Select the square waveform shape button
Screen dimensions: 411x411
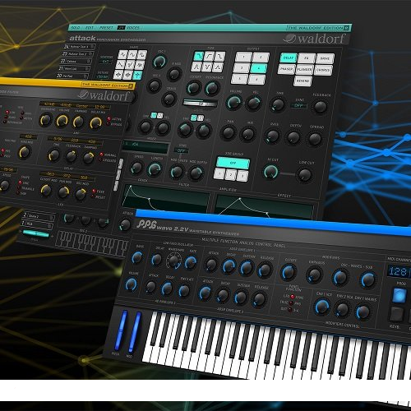click(141, 55)
